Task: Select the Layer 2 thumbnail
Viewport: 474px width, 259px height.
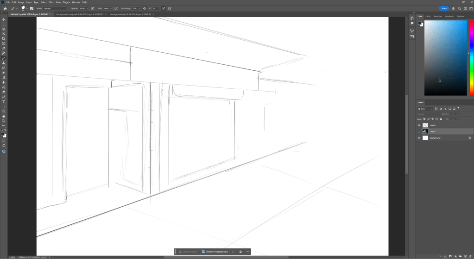Action: tap(425, 131)
